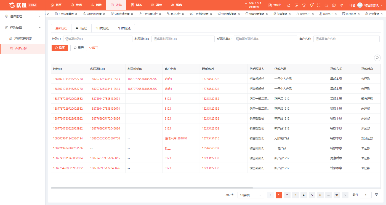Open the 还款管理列表 sidebar item

23,39
